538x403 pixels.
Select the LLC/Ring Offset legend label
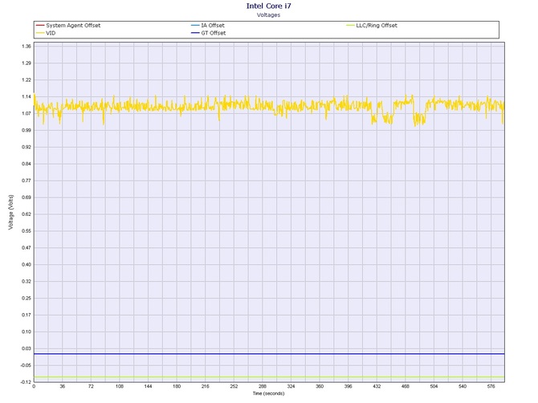[x=377, y=26]
